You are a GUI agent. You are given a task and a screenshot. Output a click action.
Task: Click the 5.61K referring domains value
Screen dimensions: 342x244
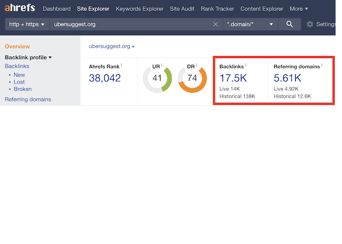click(288, 78)
